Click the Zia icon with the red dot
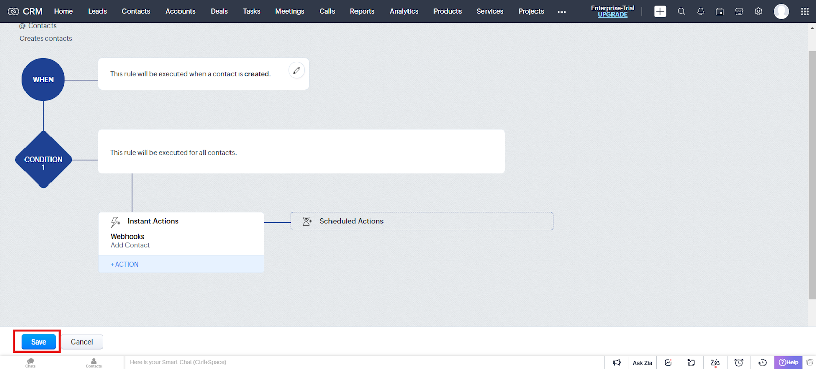The height and width of the screenshot is (369, 816). coord(715,363)
